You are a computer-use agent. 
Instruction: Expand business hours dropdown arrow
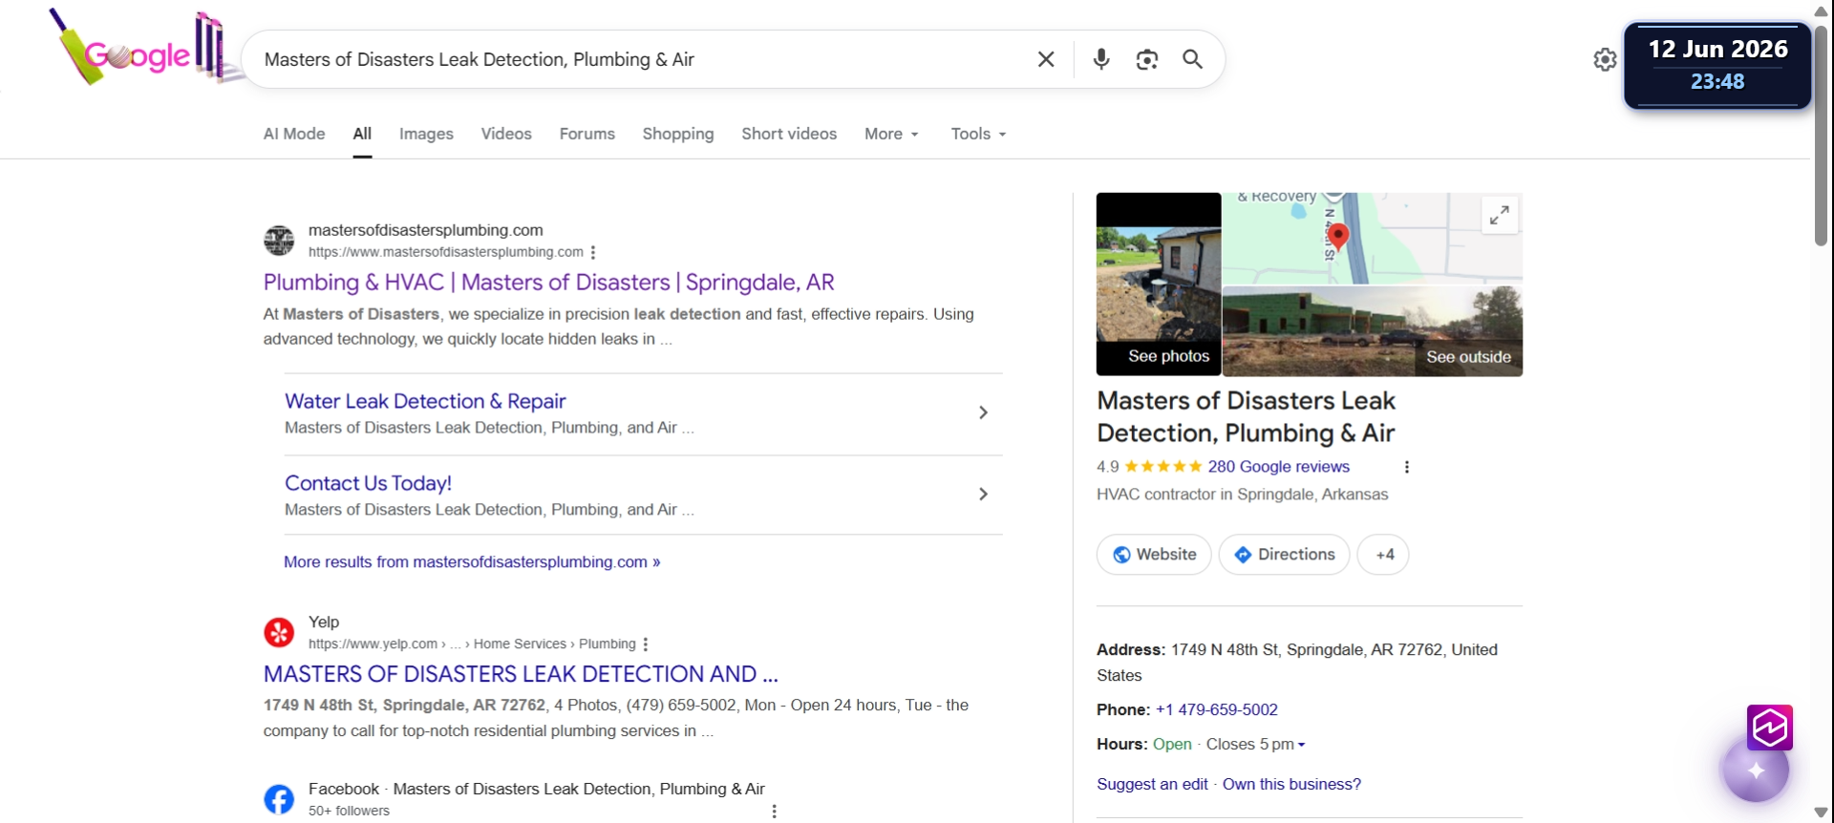click(x=1301, y=745)
